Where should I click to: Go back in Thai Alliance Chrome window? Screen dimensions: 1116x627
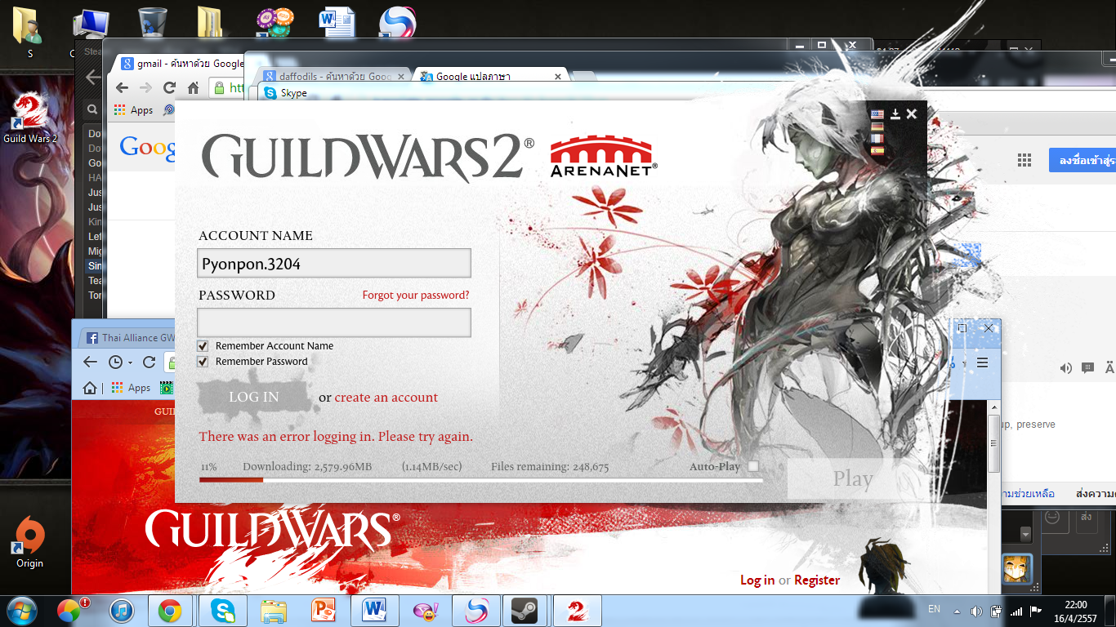(x=90, y=362)
